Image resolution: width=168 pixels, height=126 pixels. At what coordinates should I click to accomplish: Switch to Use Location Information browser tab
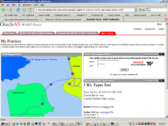coord(21,20)
